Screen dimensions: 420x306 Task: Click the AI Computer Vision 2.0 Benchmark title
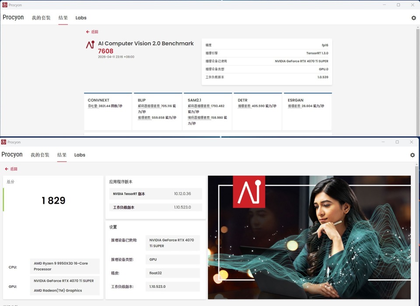[x=146, y=43]
